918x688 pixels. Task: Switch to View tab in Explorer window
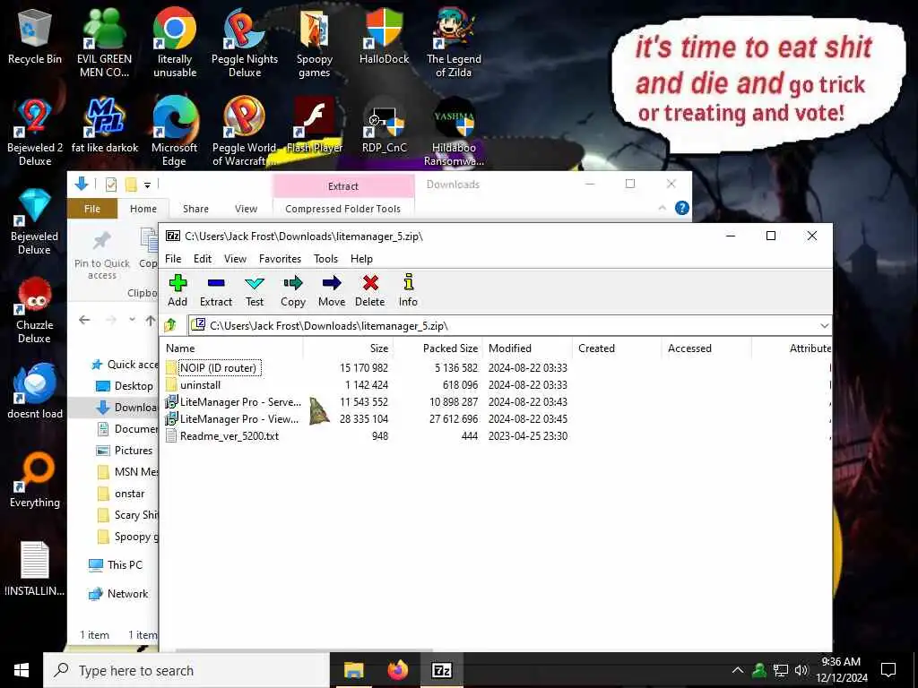(246, 209)
